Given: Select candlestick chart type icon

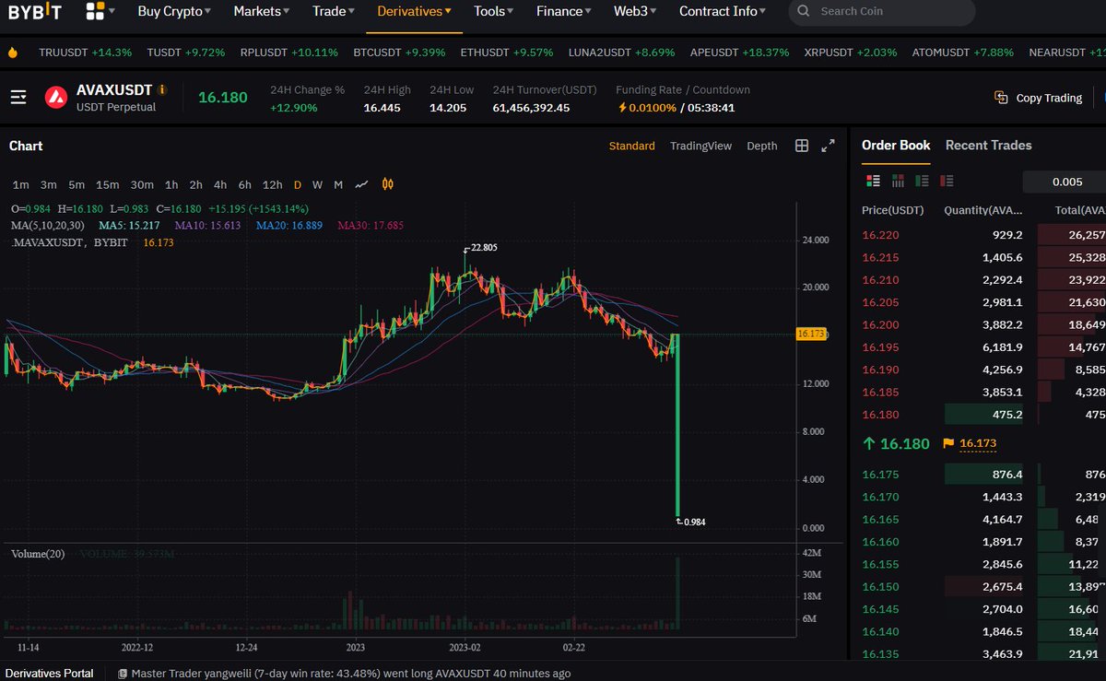Looking at the screenshot, I should [388, 184].
